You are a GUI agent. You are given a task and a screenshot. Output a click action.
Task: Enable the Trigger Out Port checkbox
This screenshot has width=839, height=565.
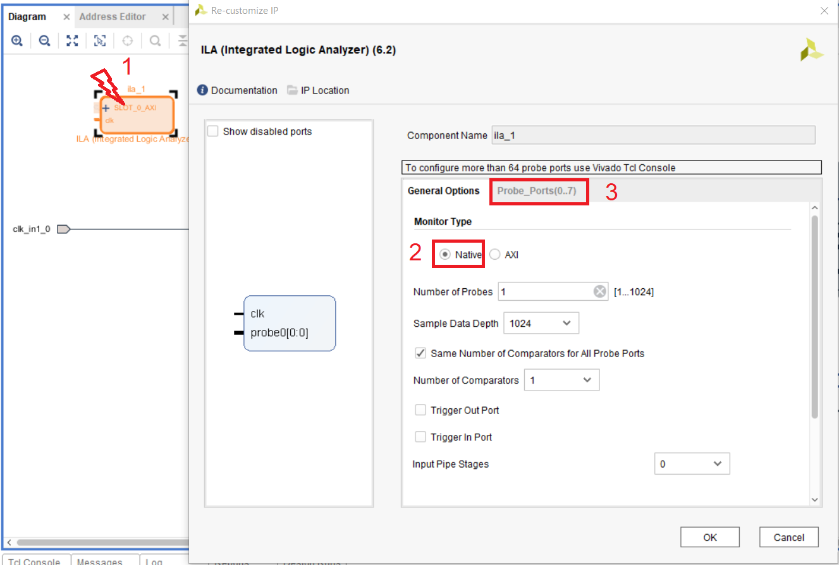coord(420,410)
